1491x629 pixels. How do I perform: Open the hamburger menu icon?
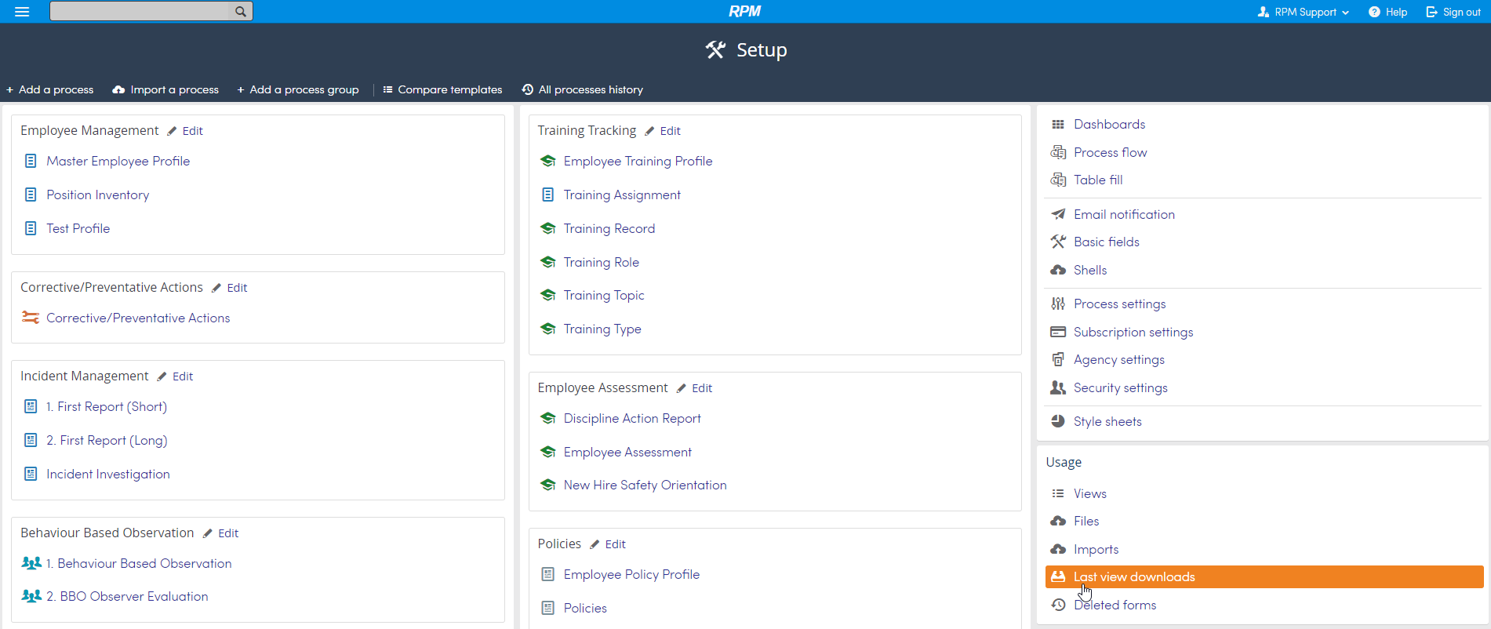pos(22,12)
